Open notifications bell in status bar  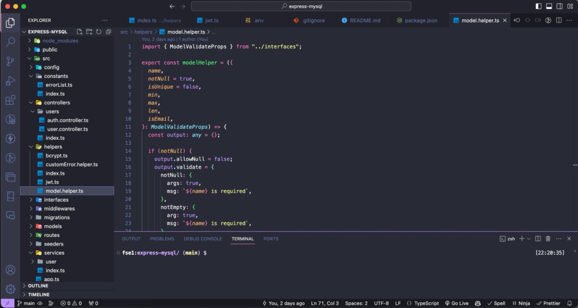click(x=570, y=303)
